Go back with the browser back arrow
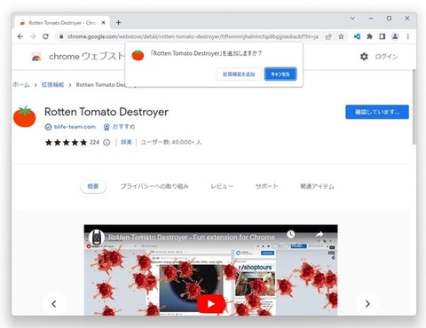The width and height of the screenshot is (426, 328). click(x=20, y=36)
